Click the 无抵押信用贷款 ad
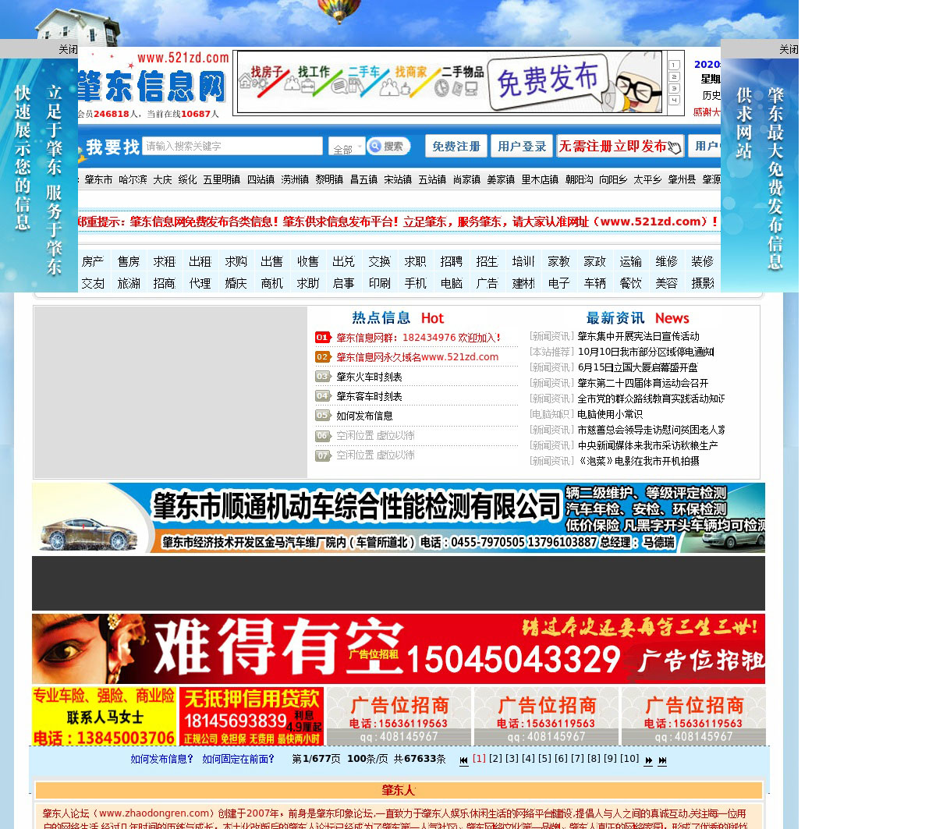This screenshot has width=936, height=829. (x=251, y=716)
